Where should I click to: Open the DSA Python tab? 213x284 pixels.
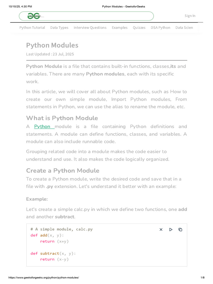pyautogui.click(x=160, y=27)
